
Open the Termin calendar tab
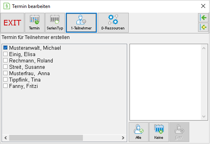point(35,23)
